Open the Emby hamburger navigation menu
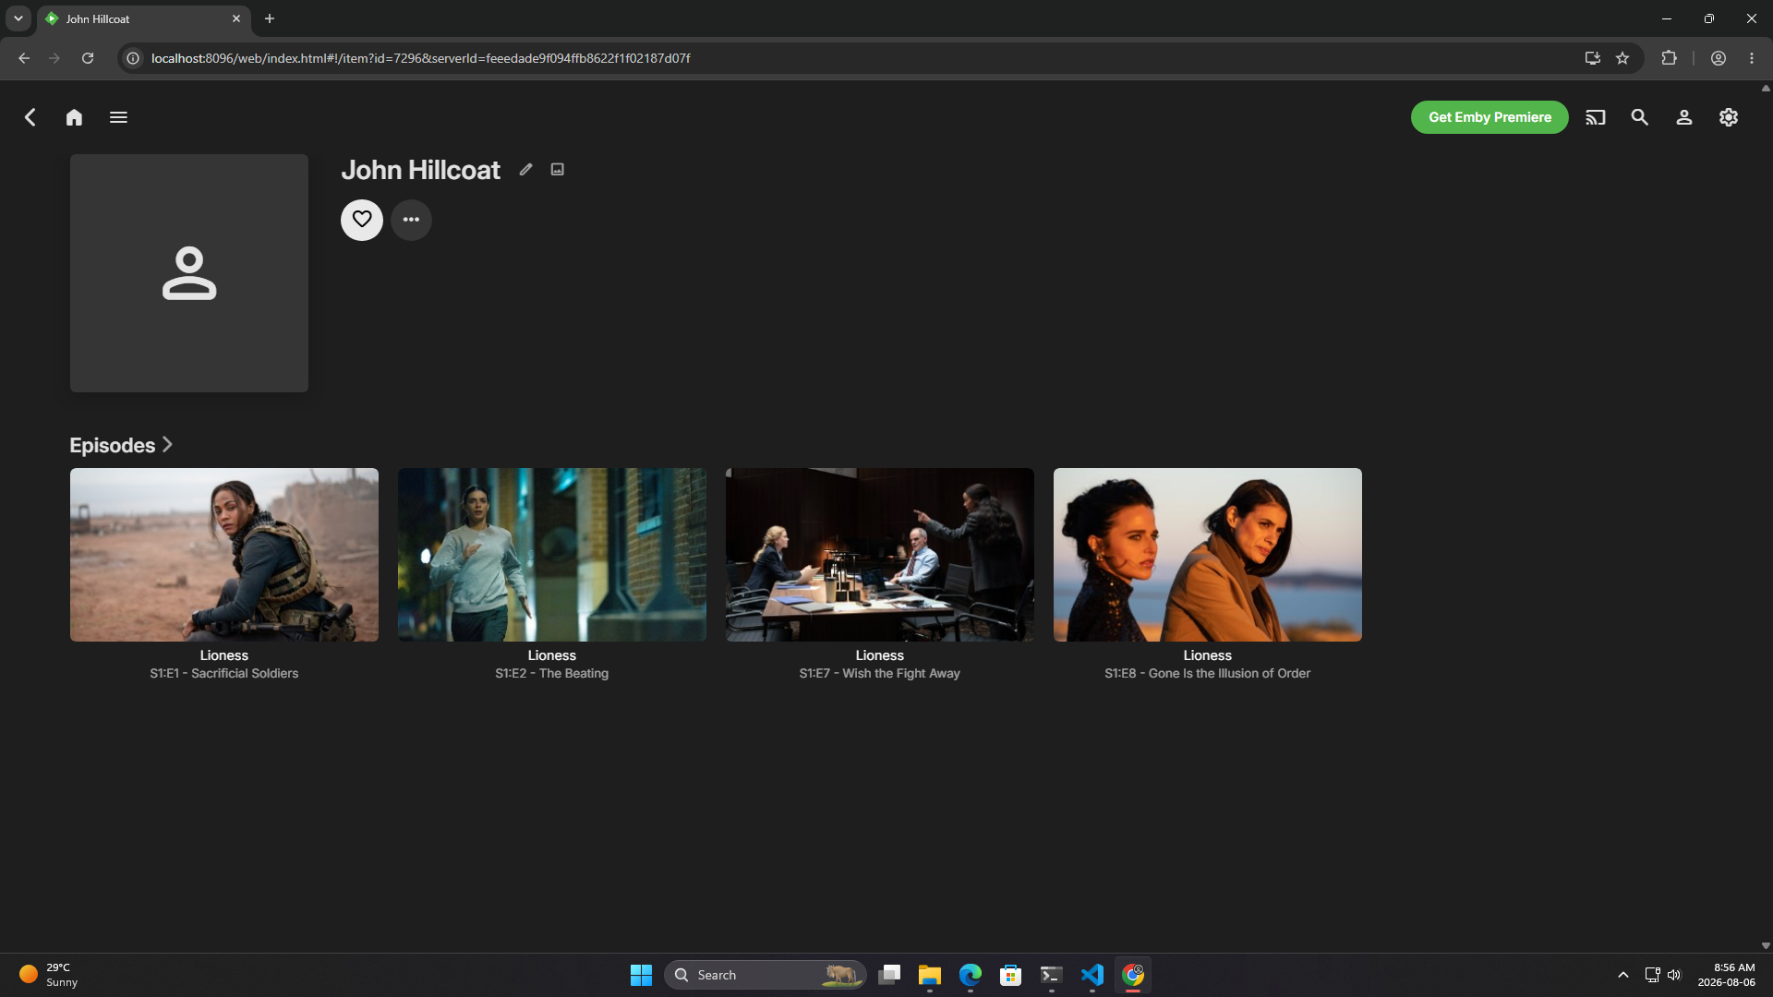Viewport: 1773px width, 997px height. pos(118,117)
